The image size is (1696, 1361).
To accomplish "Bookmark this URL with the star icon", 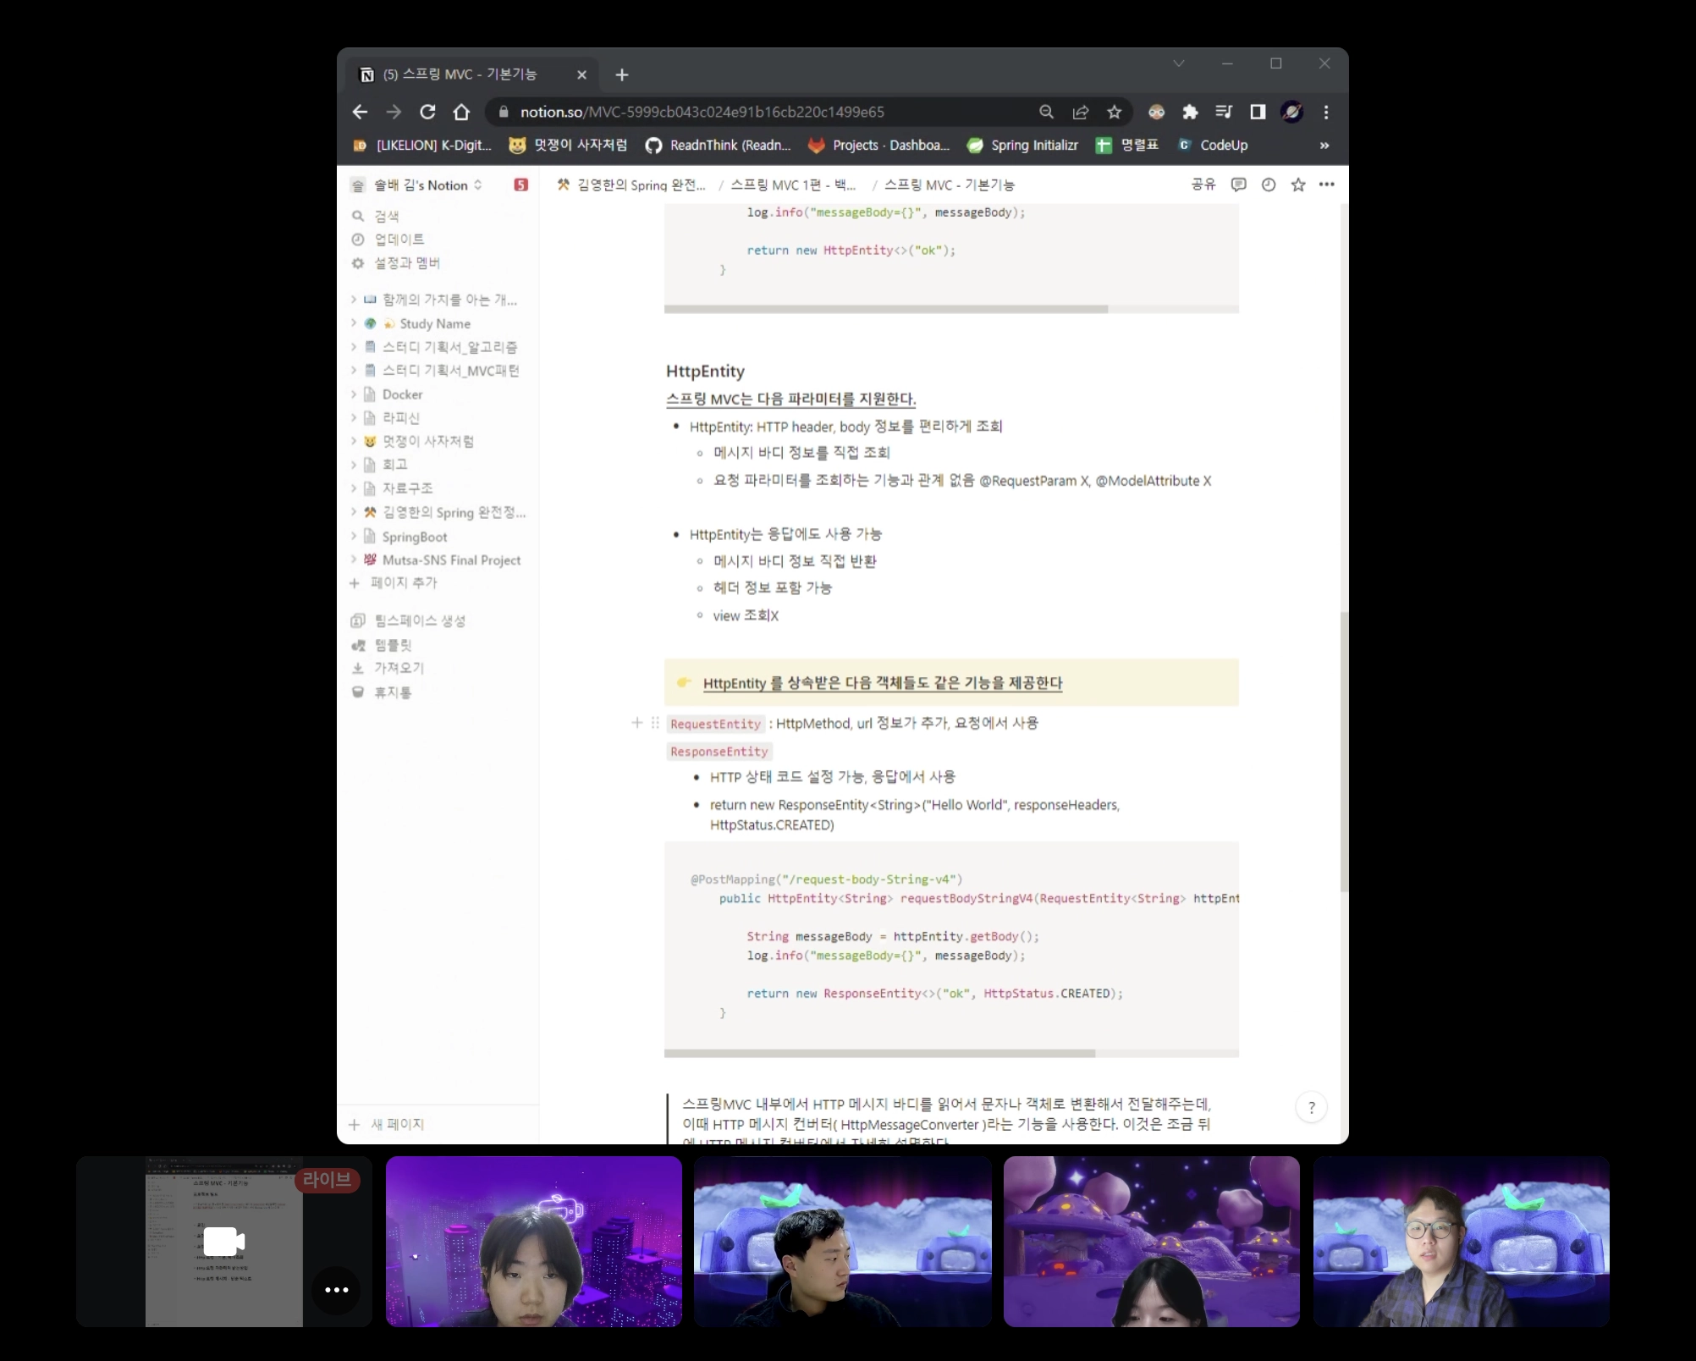I will click(x=1114, y=112).
